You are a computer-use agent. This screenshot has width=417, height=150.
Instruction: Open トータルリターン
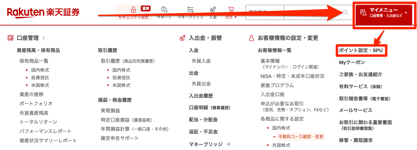pos(38,122)
